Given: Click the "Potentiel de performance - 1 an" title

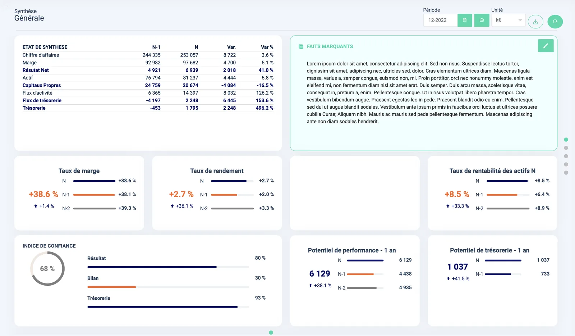Looking at the screenshot, I should [x=352, y=250].
